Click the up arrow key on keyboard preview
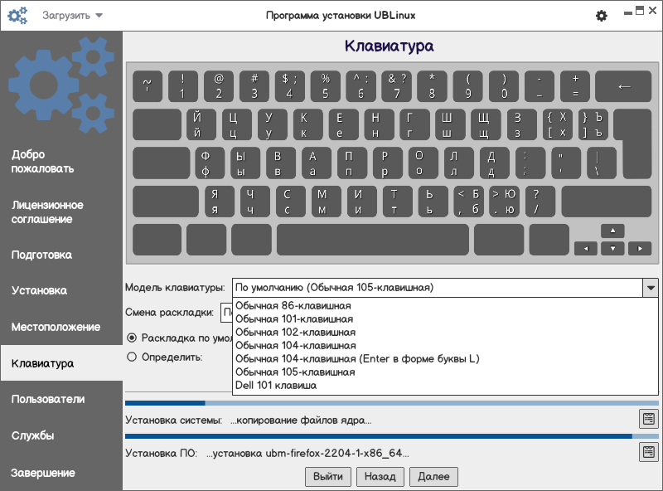Viewport: 663px width, 491px height. pos(612,231)
